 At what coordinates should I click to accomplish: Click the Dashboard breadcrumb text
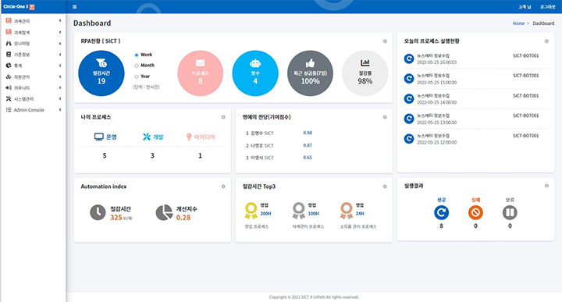point(543,23)
